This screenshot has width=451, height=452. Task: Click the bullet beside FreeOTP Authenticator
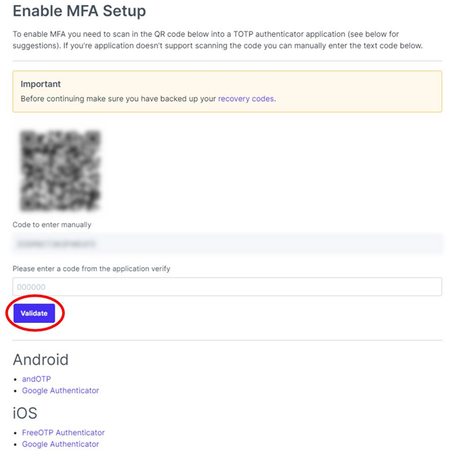point(16,433)
